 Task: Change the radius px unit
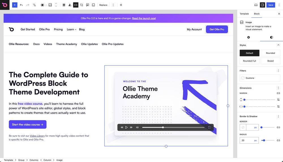pyautogui.click(x=255, y=141)
